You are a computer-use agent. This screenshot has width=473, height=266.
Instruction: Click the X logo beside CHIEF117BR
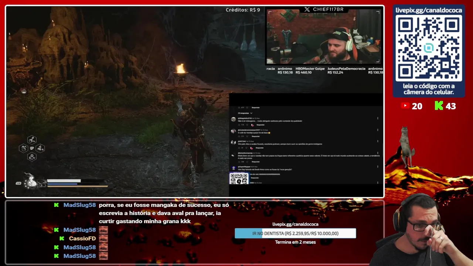pyautogui.click(x=307, y=9)
